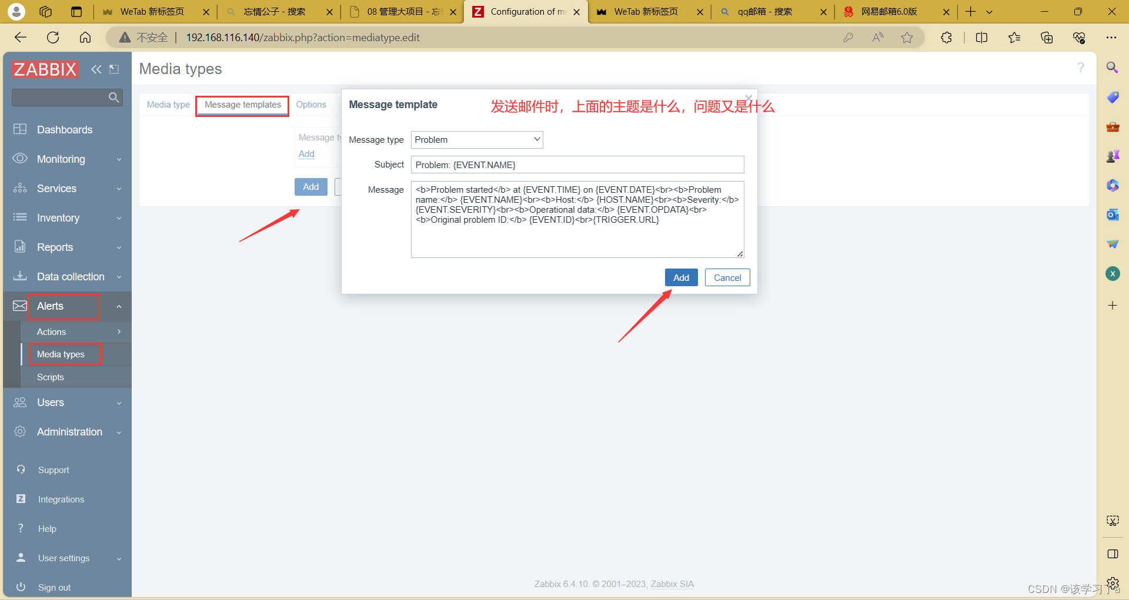Image resolution: width=1129 pixels, height=600 pixels.
Task: Expand the Administration menu
Action: 68,432
